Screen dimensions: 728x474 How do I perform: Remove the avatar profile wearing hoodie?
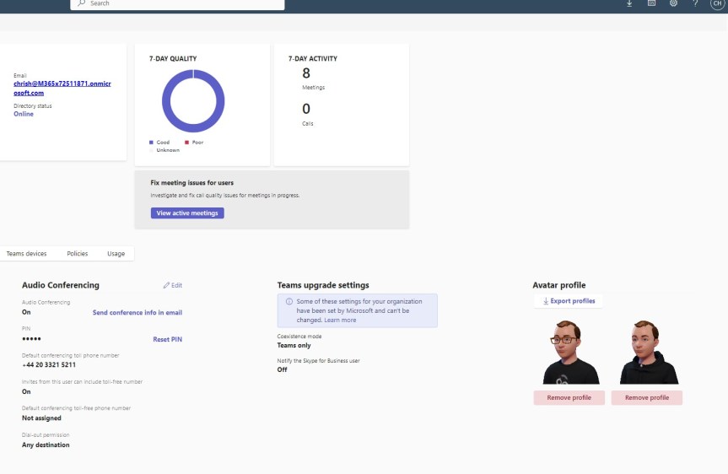point(647,397)
